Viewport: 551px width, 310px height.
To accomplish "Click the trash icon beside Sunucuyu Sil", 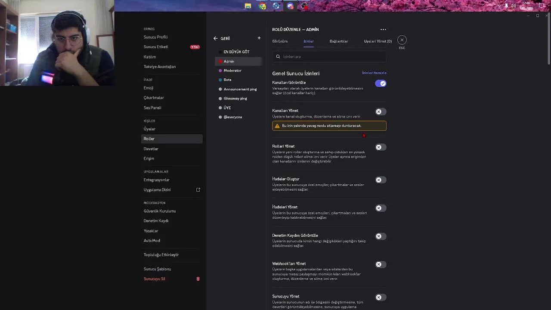I will [x=198, y=279].
